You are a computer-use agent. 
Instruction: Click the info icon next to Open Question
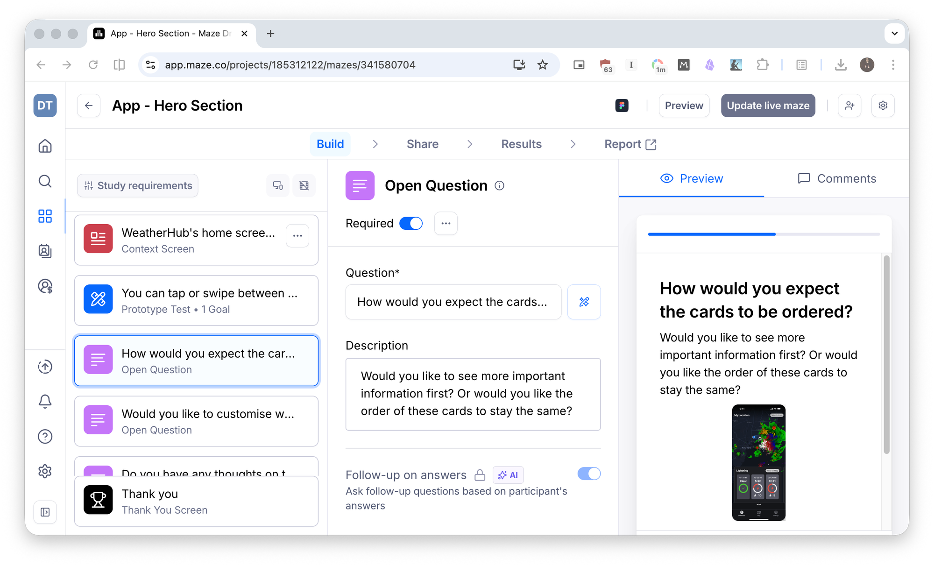pos(499,186)
